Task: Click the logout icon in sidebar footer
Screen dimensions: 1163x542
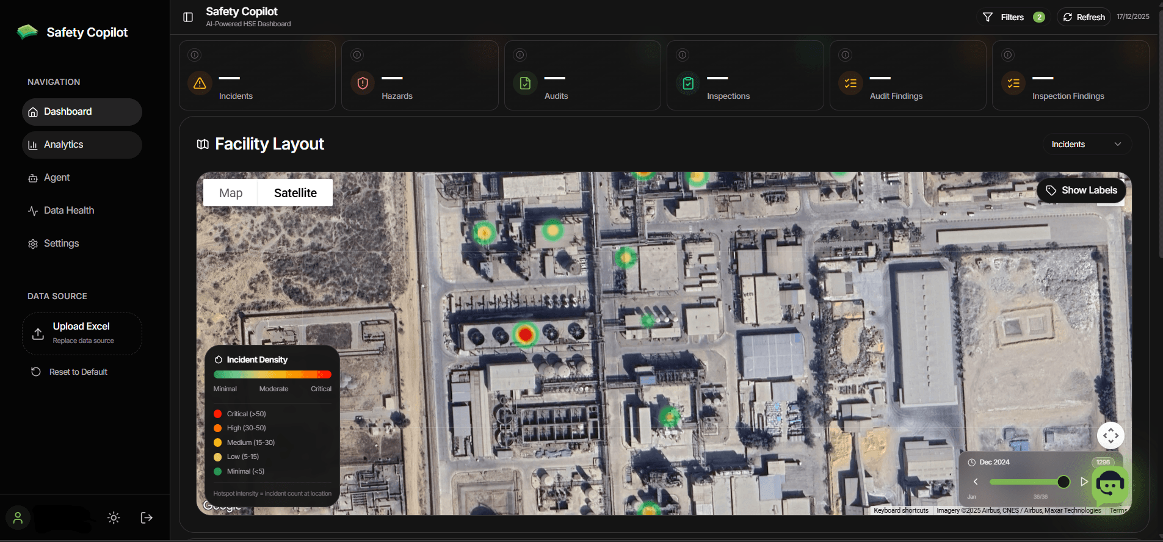Action: (x=147, y=518)
